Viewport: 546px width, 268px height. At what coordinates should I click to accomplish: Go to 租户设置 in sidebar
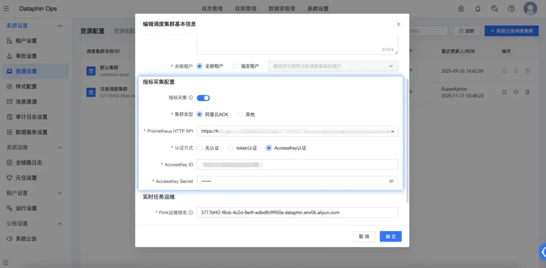[34, 41]
